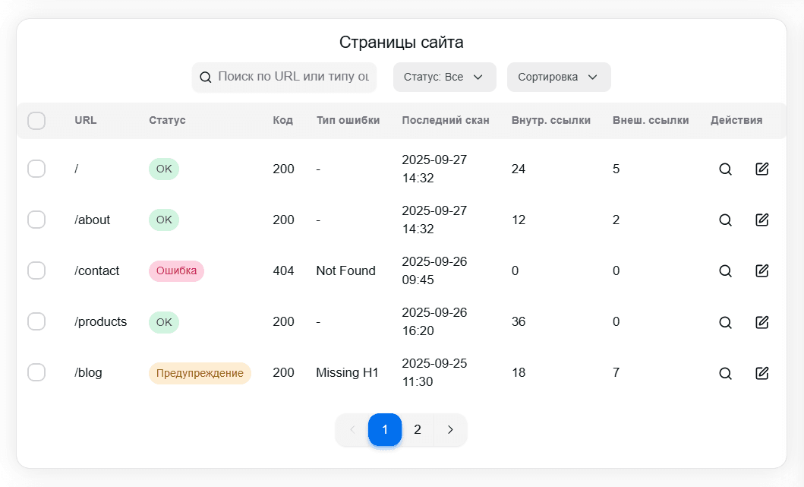
Task: Select the pencil icon on the /blog row
Action: 761,373
